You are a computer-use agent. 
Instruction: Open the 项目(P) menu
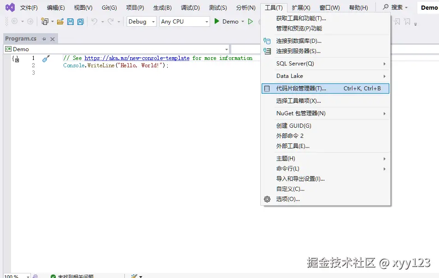pos(135,7)
